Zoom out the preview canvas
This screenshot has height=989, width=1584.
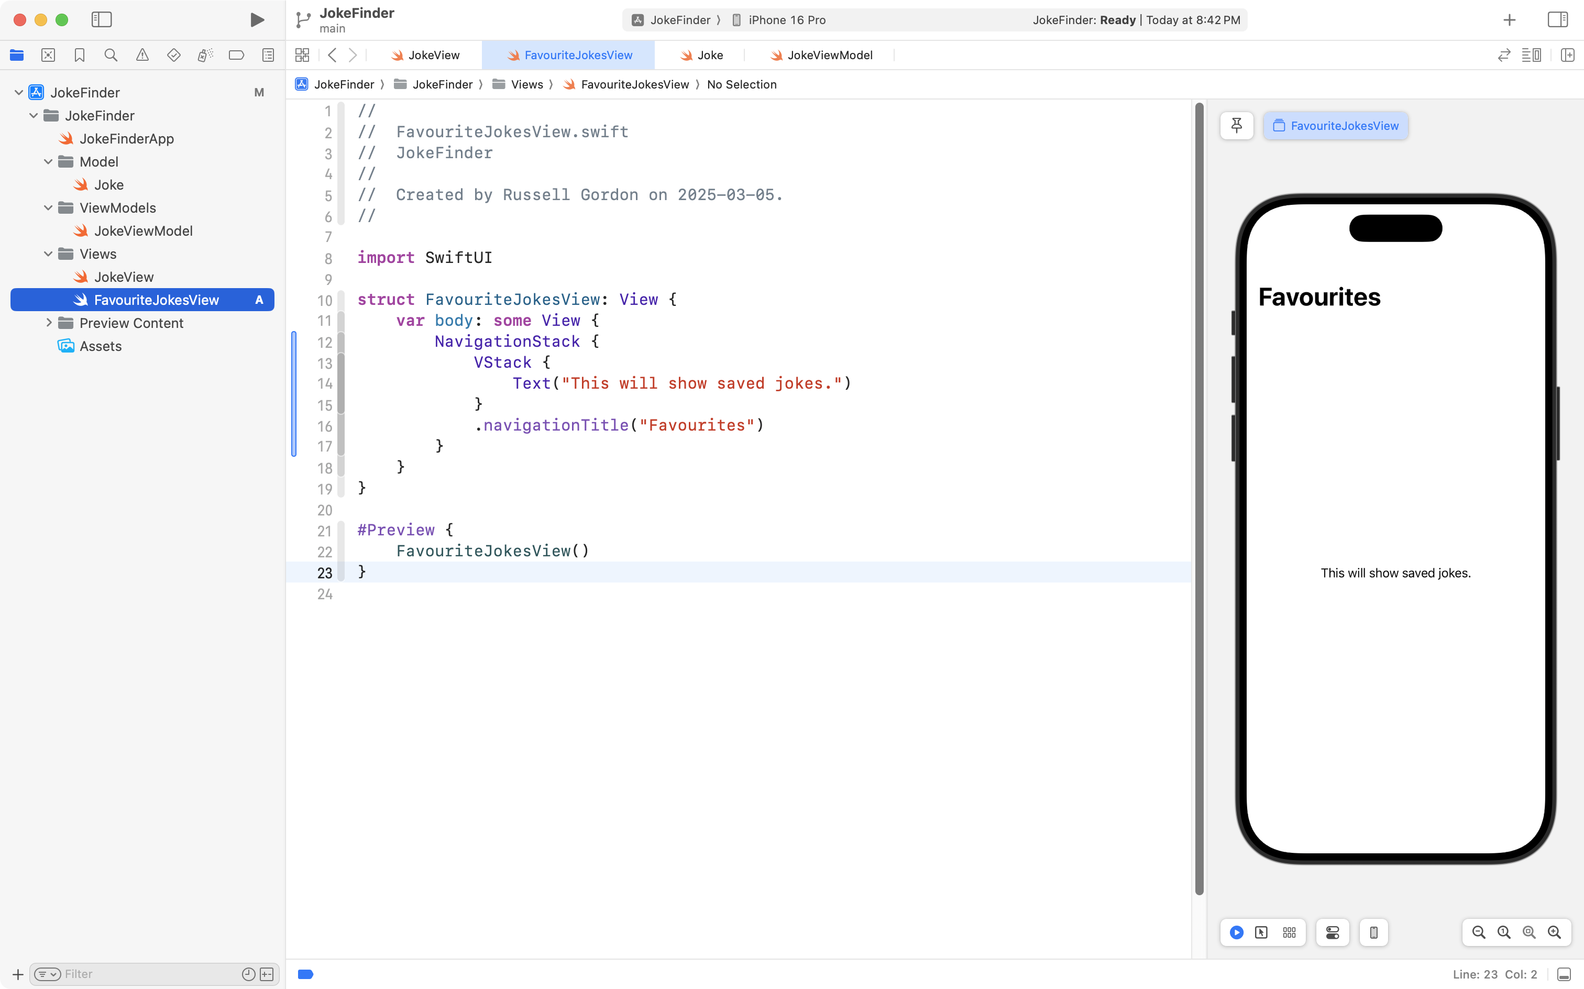[x=1478, y=932]
